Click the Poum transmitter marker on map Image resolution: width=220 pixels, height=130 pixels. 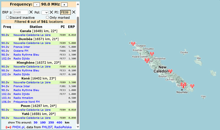pos(133,43)
